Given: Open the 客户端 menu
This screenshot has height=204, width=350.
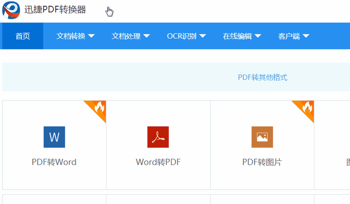Looking at the screenshot, I should [294, 36].
